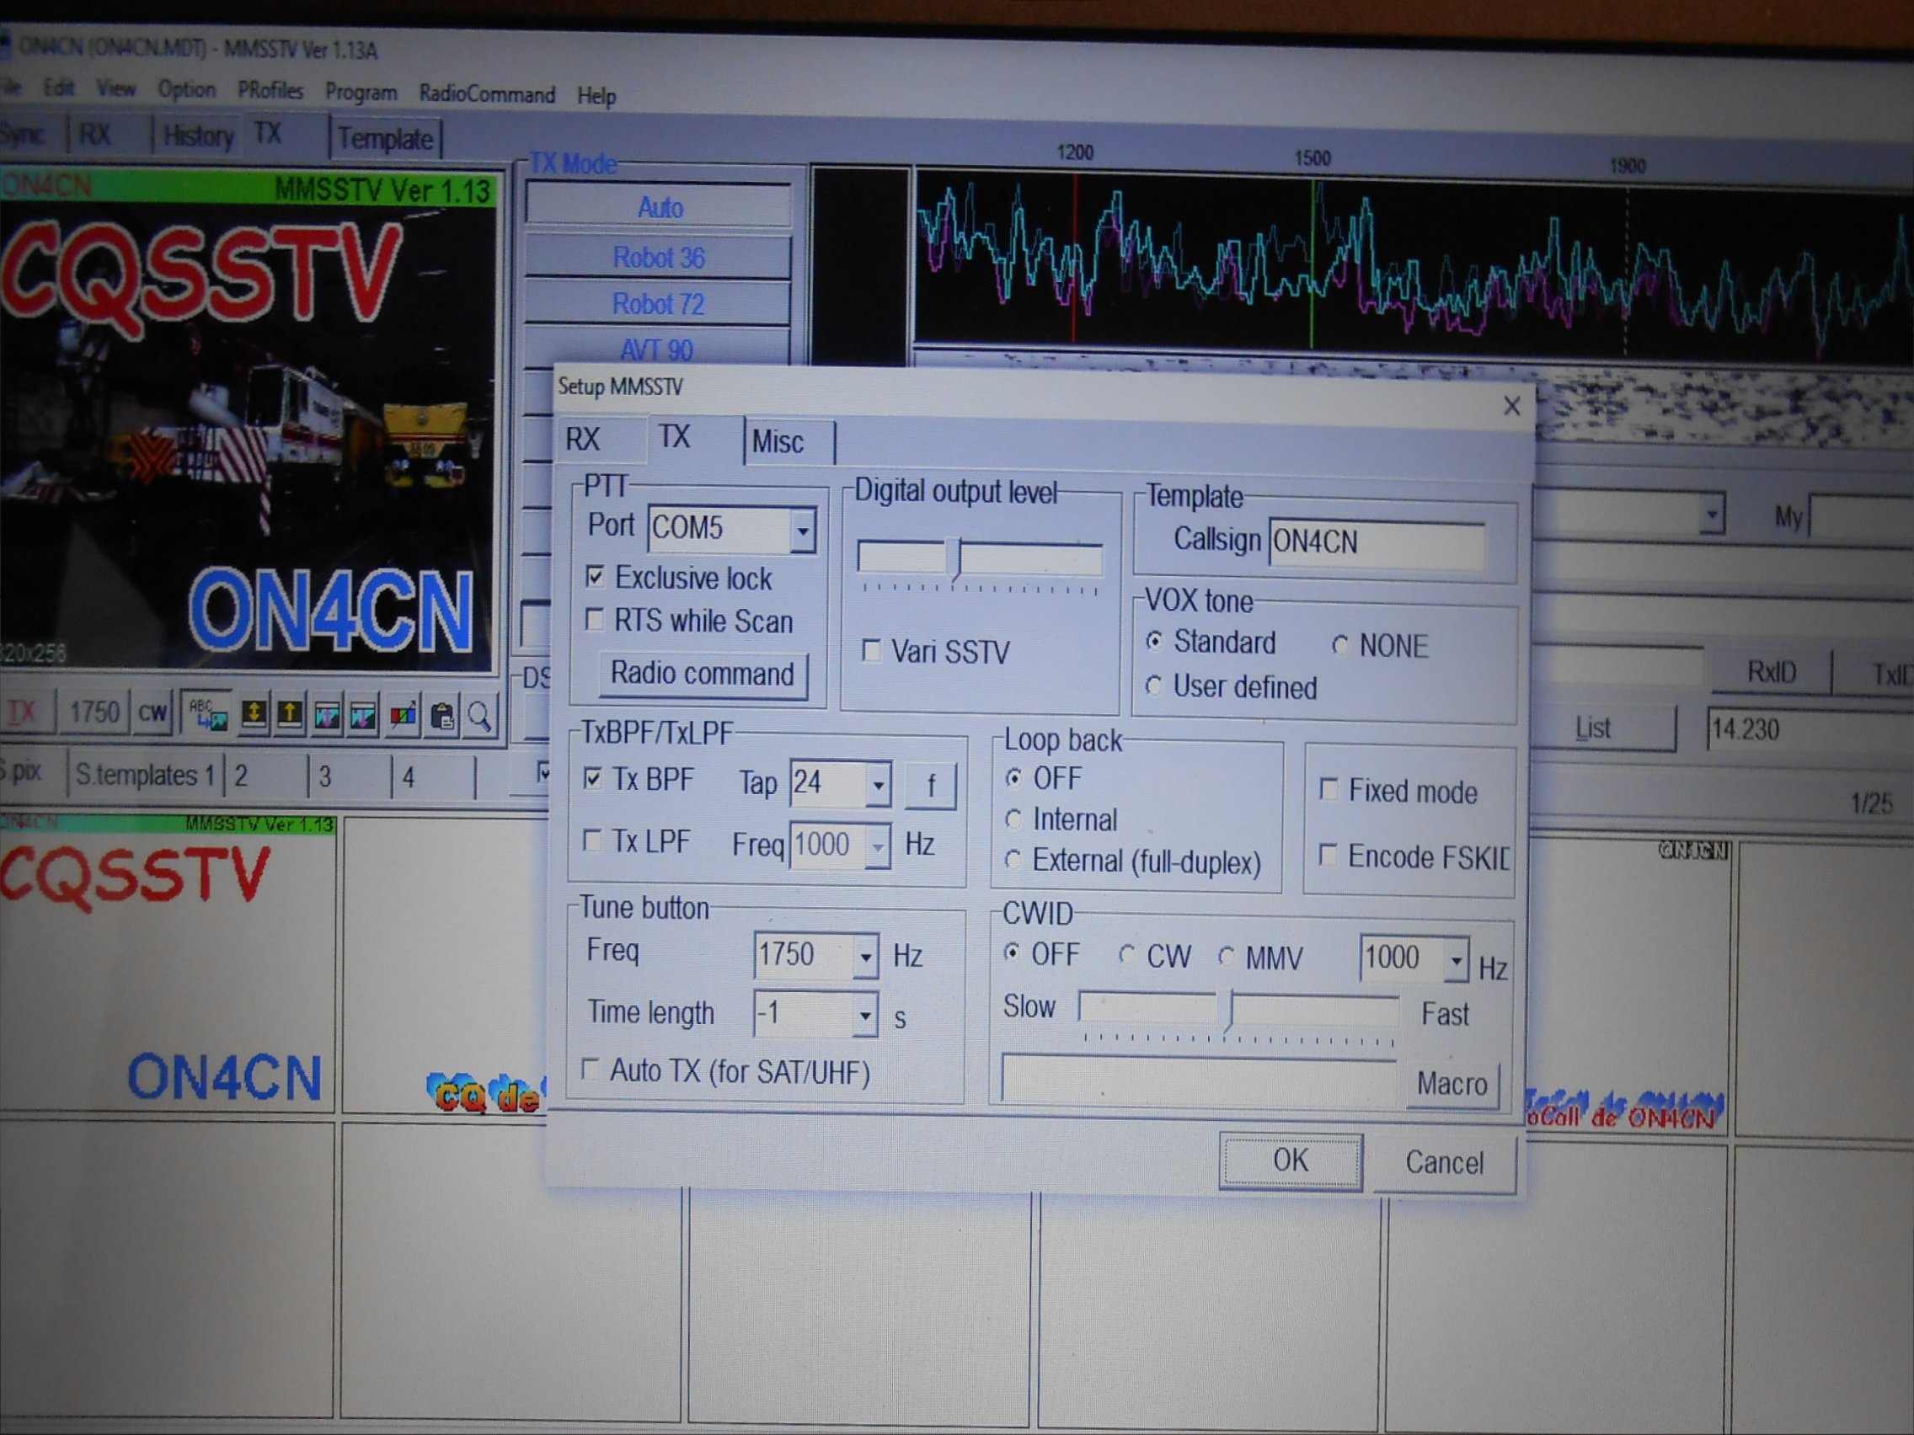This screenshot has width=1914, height=1435.
Task: Click the f filter button
Action: tap(930, 786)
